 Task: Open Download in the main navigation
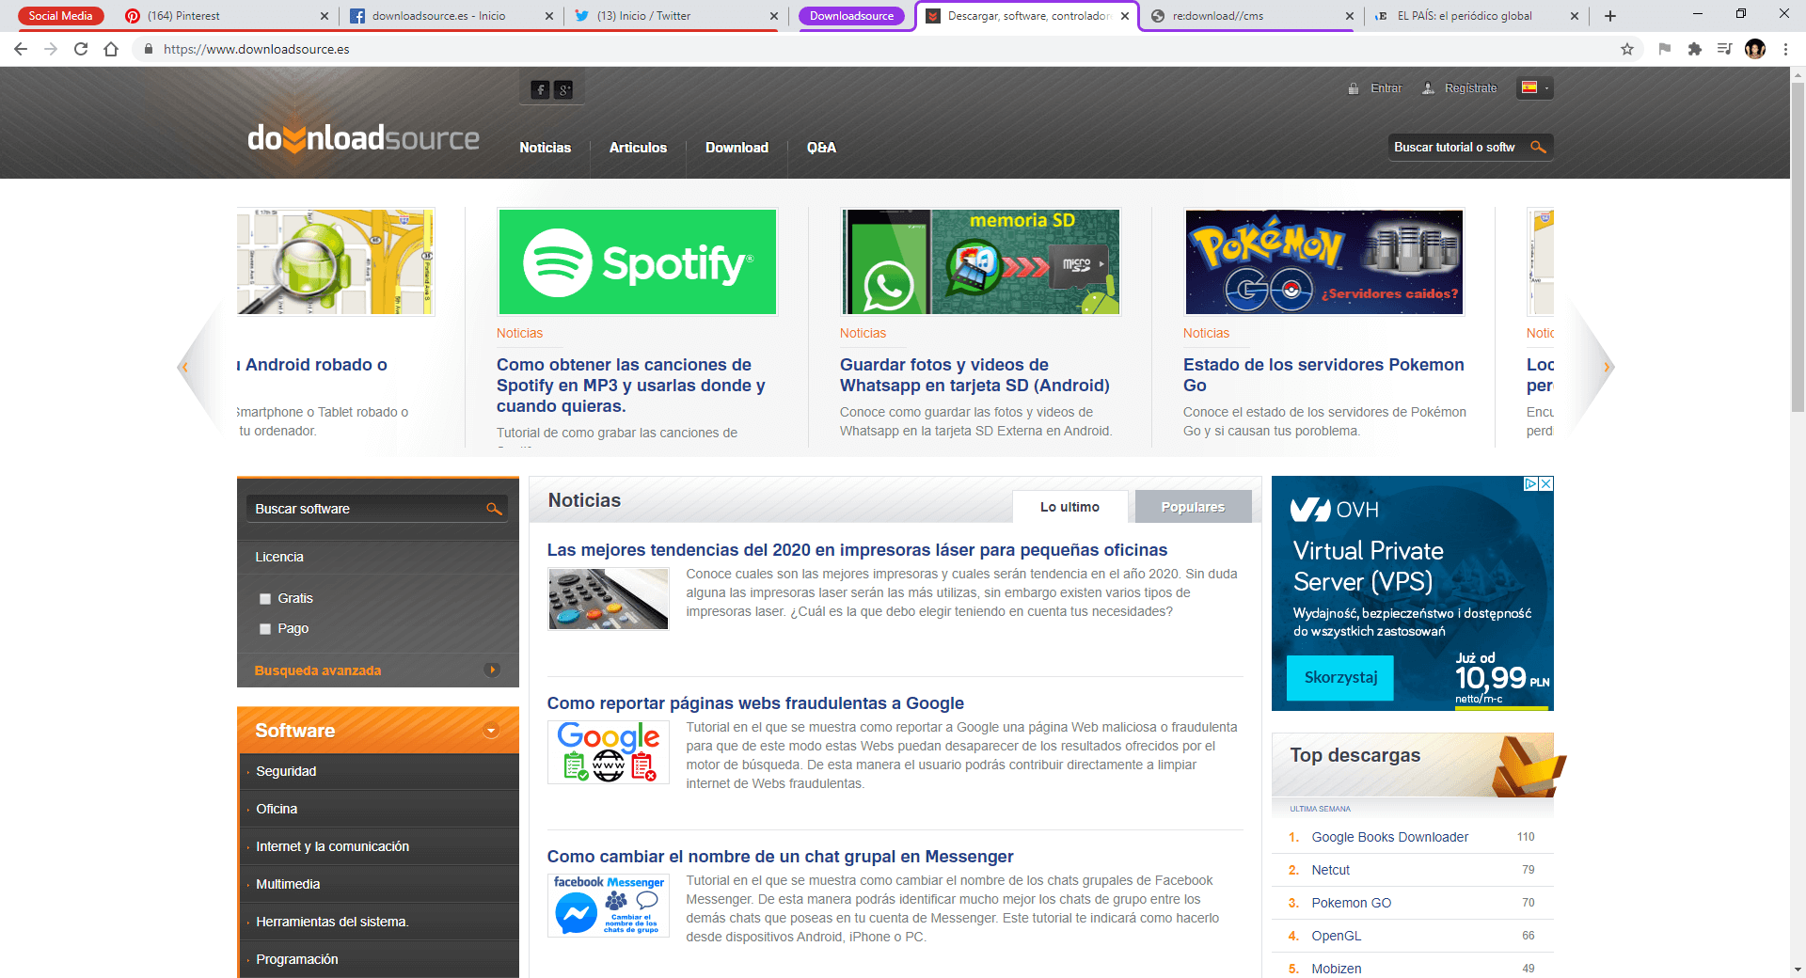click(x=737, y=148)
